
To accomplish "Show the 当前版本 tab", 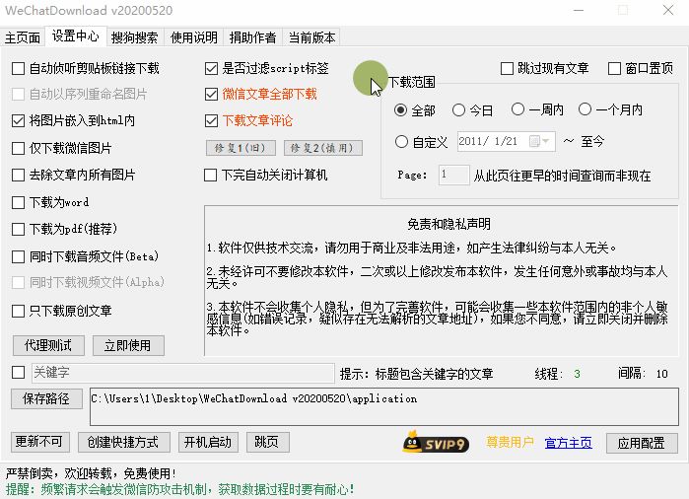I will 311,37.
